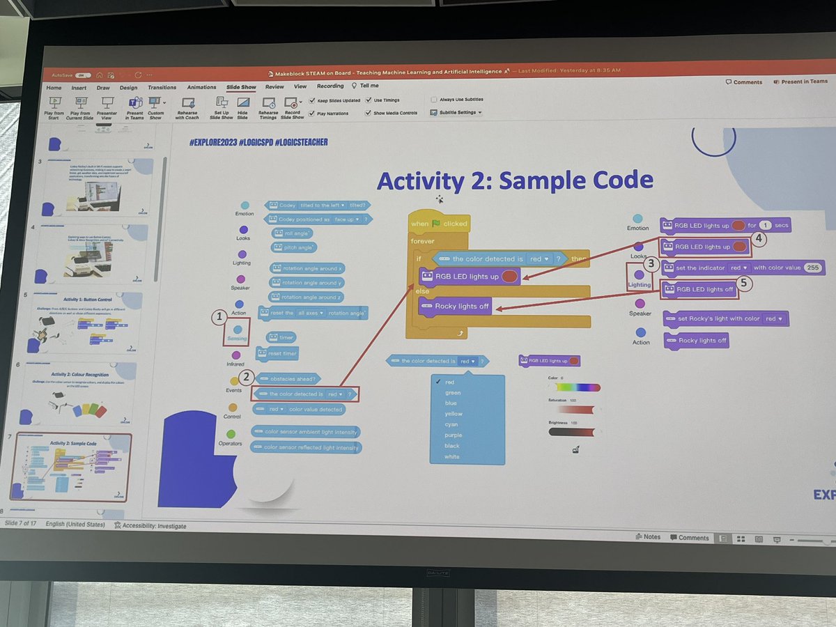The image size is (836, 627).
Task: Open the Home tab
Action: (54, 87)
